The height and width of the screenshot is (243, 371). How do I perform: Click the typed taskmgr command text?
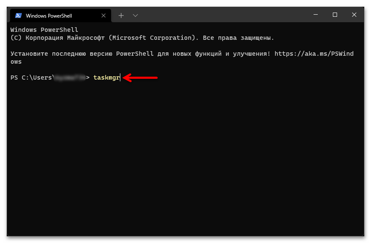[x=106, y=78]
